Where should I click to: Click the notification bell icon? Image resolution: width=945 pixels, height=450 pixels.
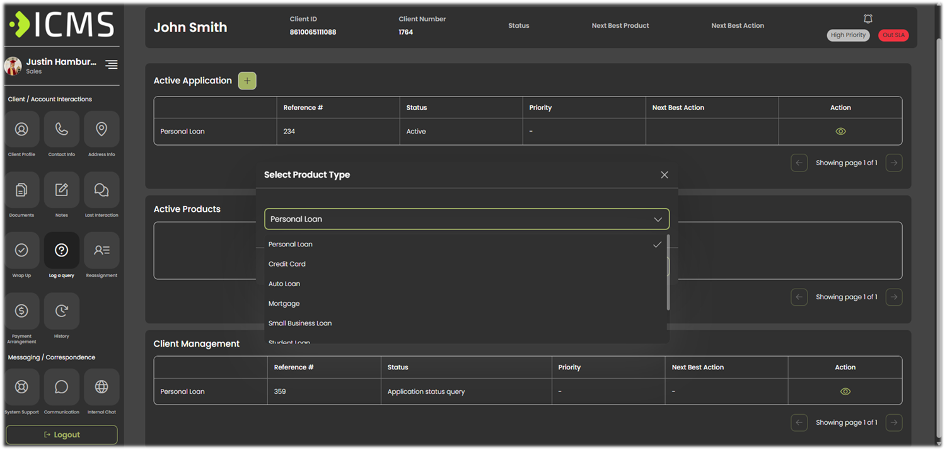868,19
